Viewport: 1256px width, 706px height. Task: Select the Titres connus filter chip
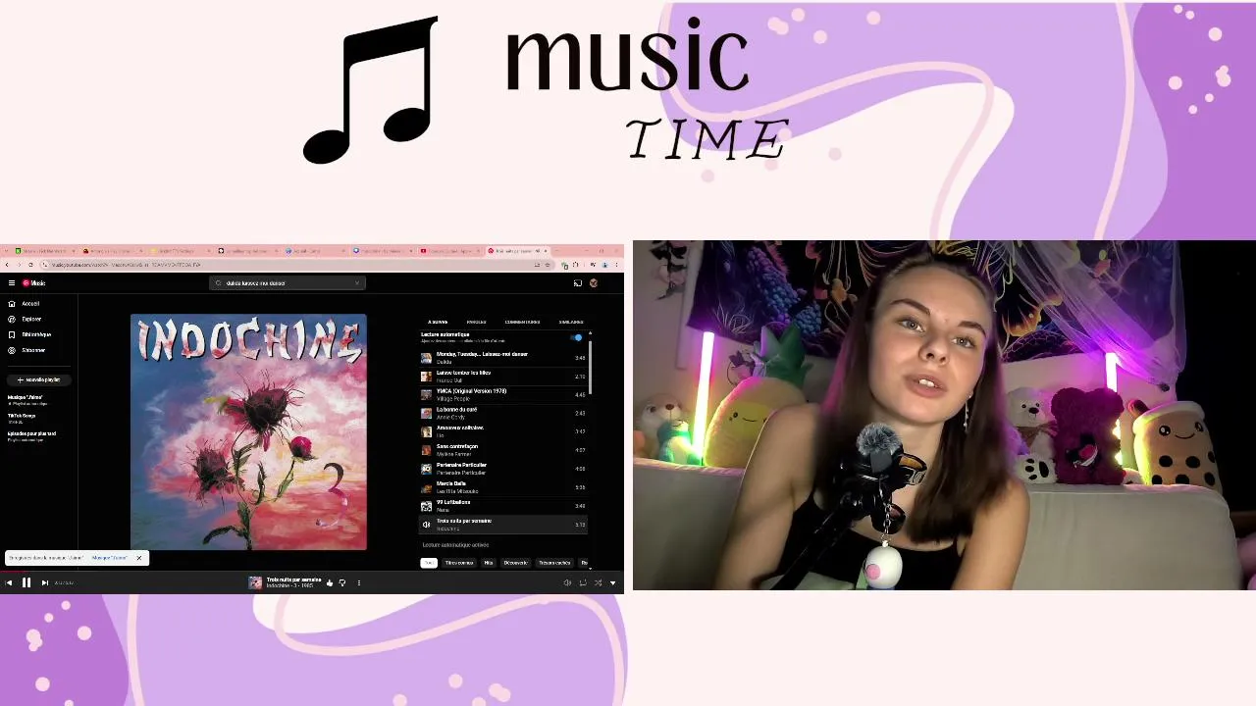click(x=459, y=563)
